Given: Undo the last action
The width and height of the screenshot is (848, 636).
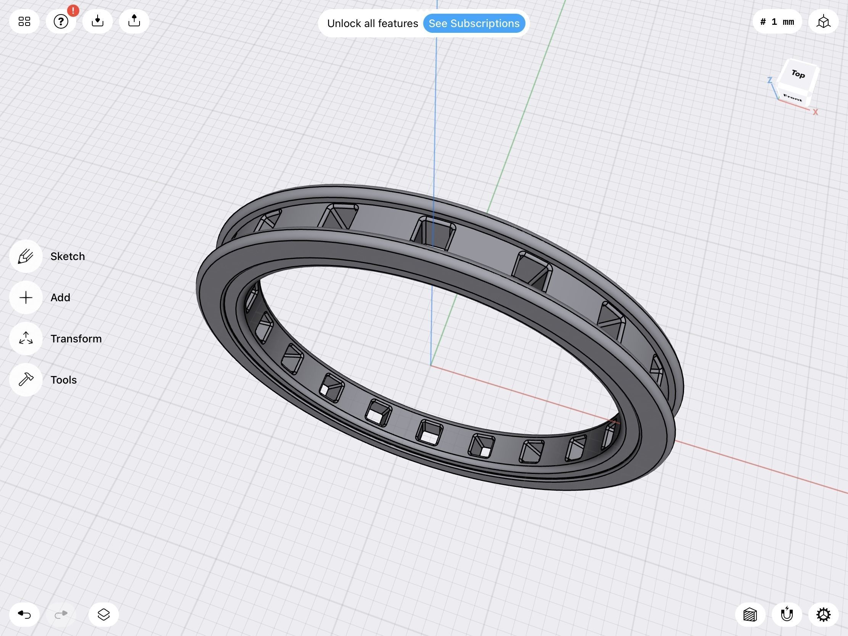Looking at the screenshot, I should pos(24,615).
